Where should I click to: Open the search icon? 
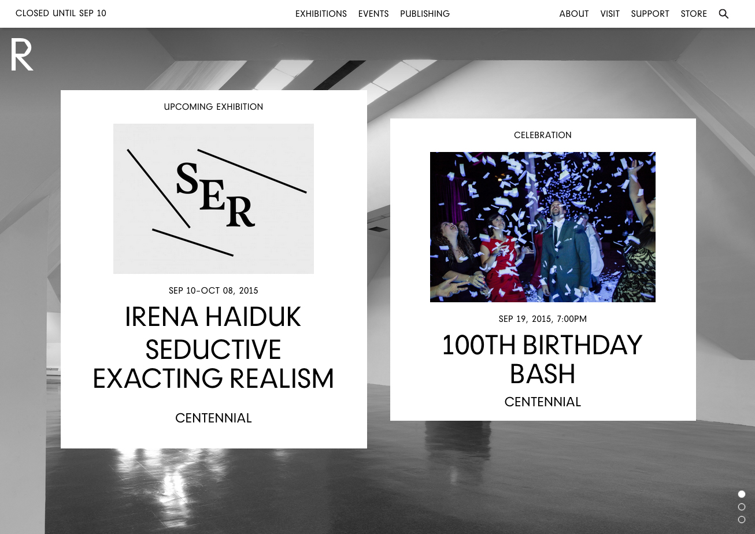pyautogui.click(x=723, y=14)
